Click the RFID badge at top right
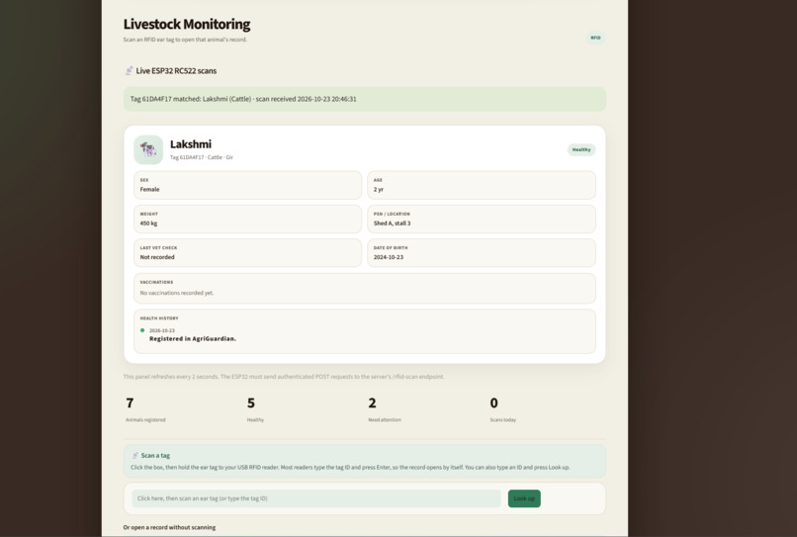The height and width of the screenshot is (537, 797). pos(595,38)
